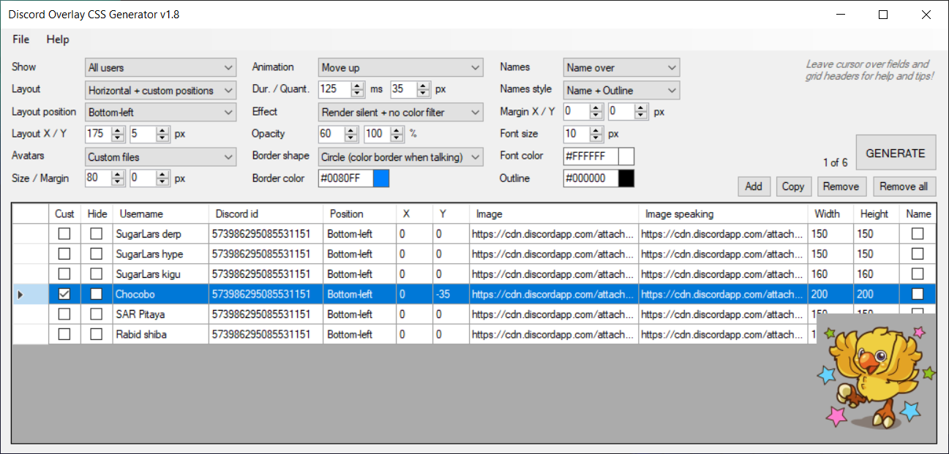Tick the Name checkbox for SugarLars hype

pyautogui.click(x=917, y=254)
